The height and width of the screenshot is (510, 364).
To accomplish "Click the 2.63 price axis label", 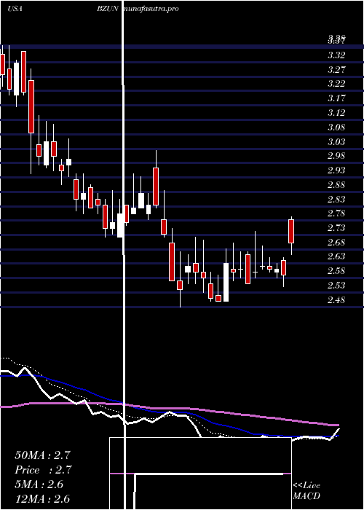I will coord(336,256).
